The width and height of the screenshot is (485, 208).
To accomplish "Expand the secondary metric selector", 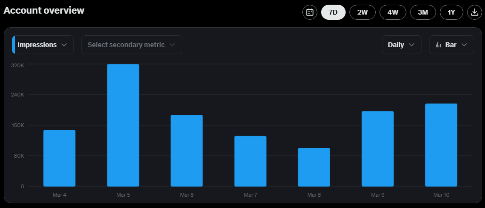I will 132,45.
